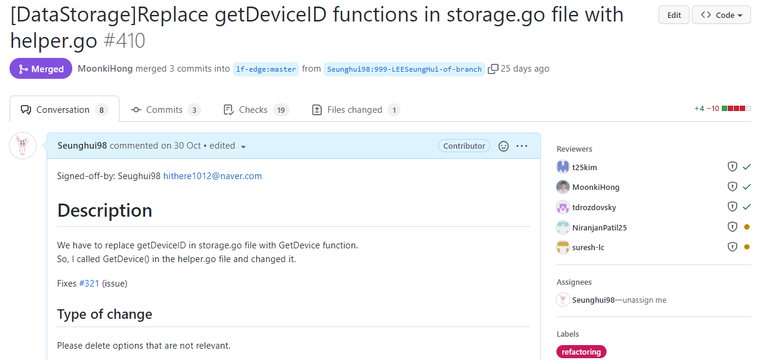Click the copy branch name icon

click(493, 69)
